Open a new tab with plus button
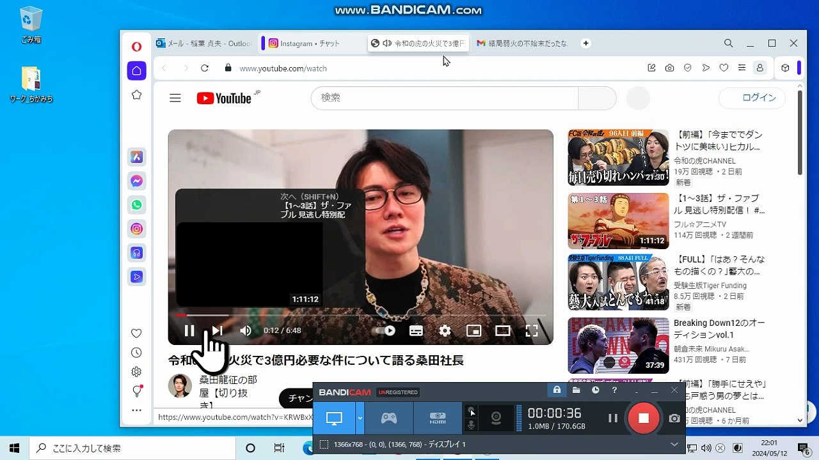This screenshot has width=819, height=460. pyautogui.click(x=585, y=43)
